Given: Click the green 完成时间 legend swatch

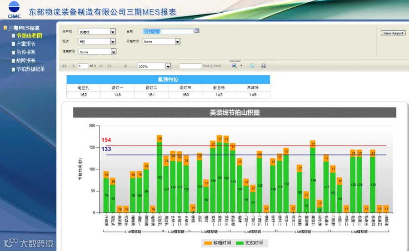Looking at the screenshot, I should coord(239,243).
